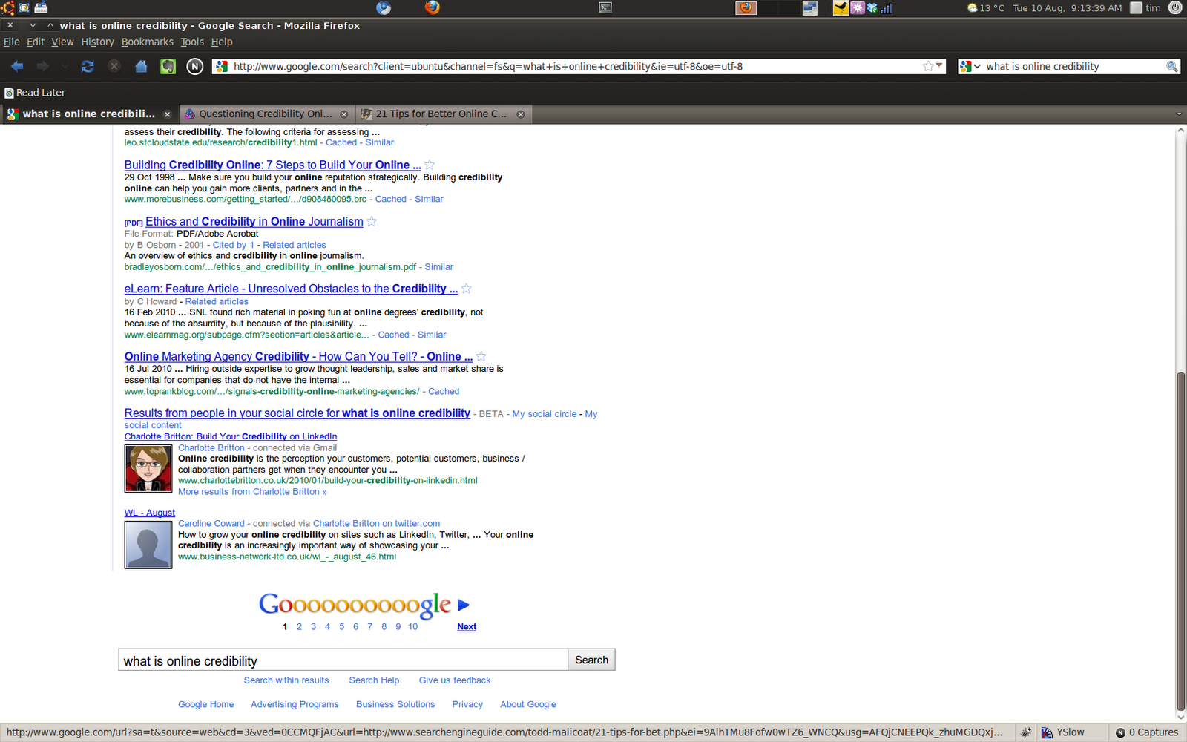Open the list all tabs dropdown
Viewport: 1187px width, 742px height.
pos(1179,114)
